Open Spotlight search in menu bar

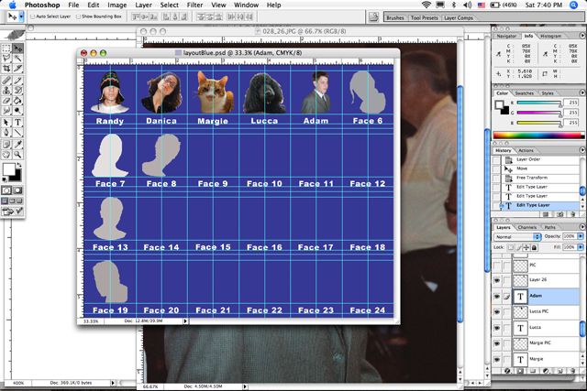pos(573,5)
